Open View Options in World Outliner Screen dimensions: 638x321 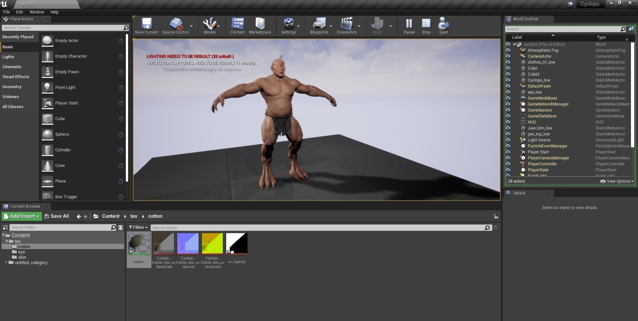(617, 181)
